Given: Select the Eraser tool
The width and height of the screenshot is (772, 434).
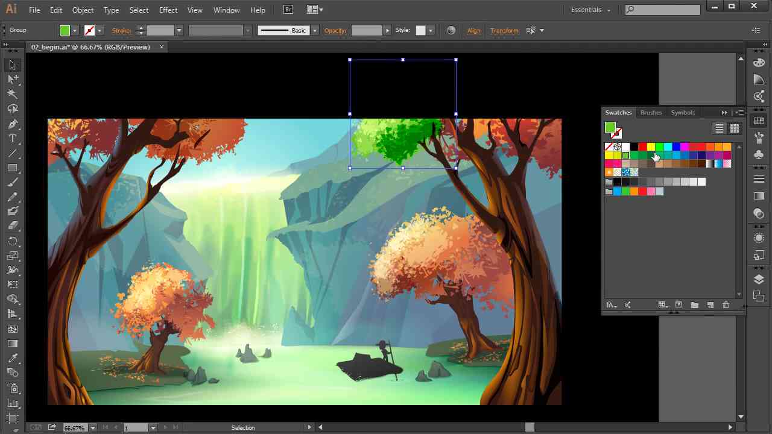Looking at the screenshot, I should pyautogui.click(x=13, y=226).
